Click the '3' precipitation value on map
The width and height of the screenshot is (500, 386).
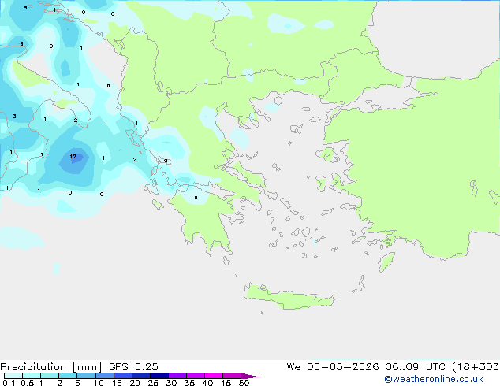click(15, 117)
